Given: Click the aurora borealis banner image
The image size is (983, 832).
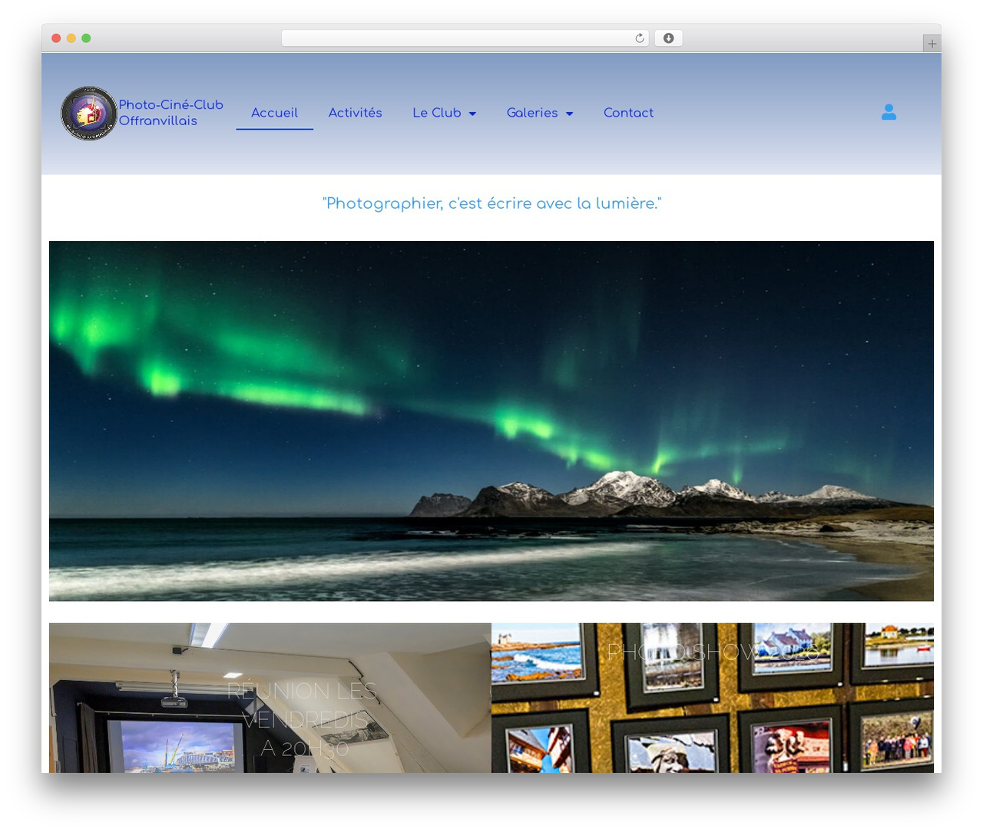Looking at the screenshot, I should click(491, 421).
